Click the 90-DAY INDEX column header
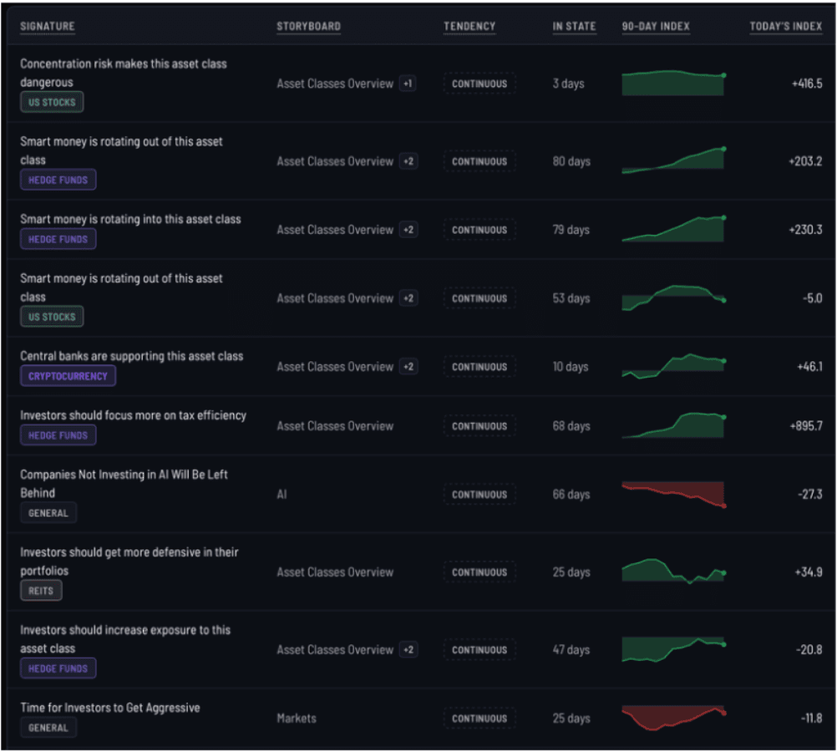 [656, 26]
